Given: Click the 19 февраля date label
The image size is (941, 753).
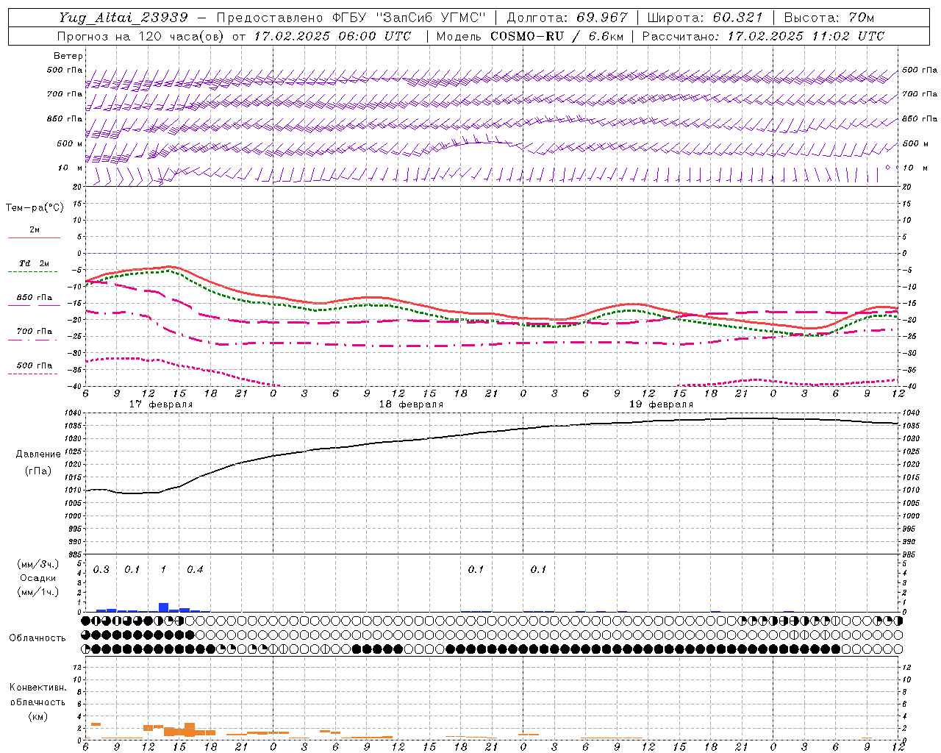Looking at the screenshot, I should (661, 404).
